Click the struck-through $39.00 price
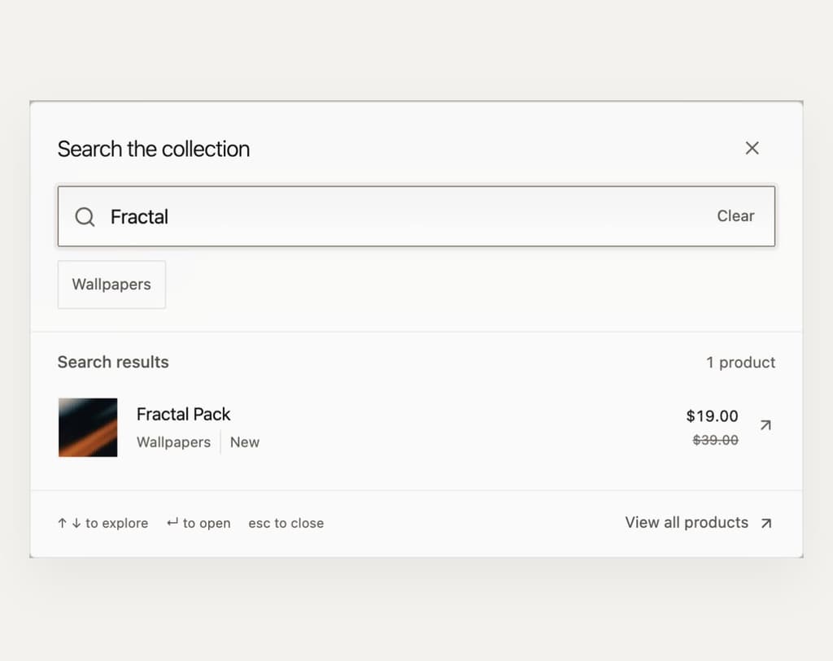 click(x=715, y=440)
